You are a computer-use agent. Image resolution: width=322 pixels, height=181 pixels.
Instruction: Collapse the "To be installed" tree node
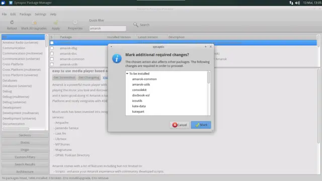tap(127, 73)
